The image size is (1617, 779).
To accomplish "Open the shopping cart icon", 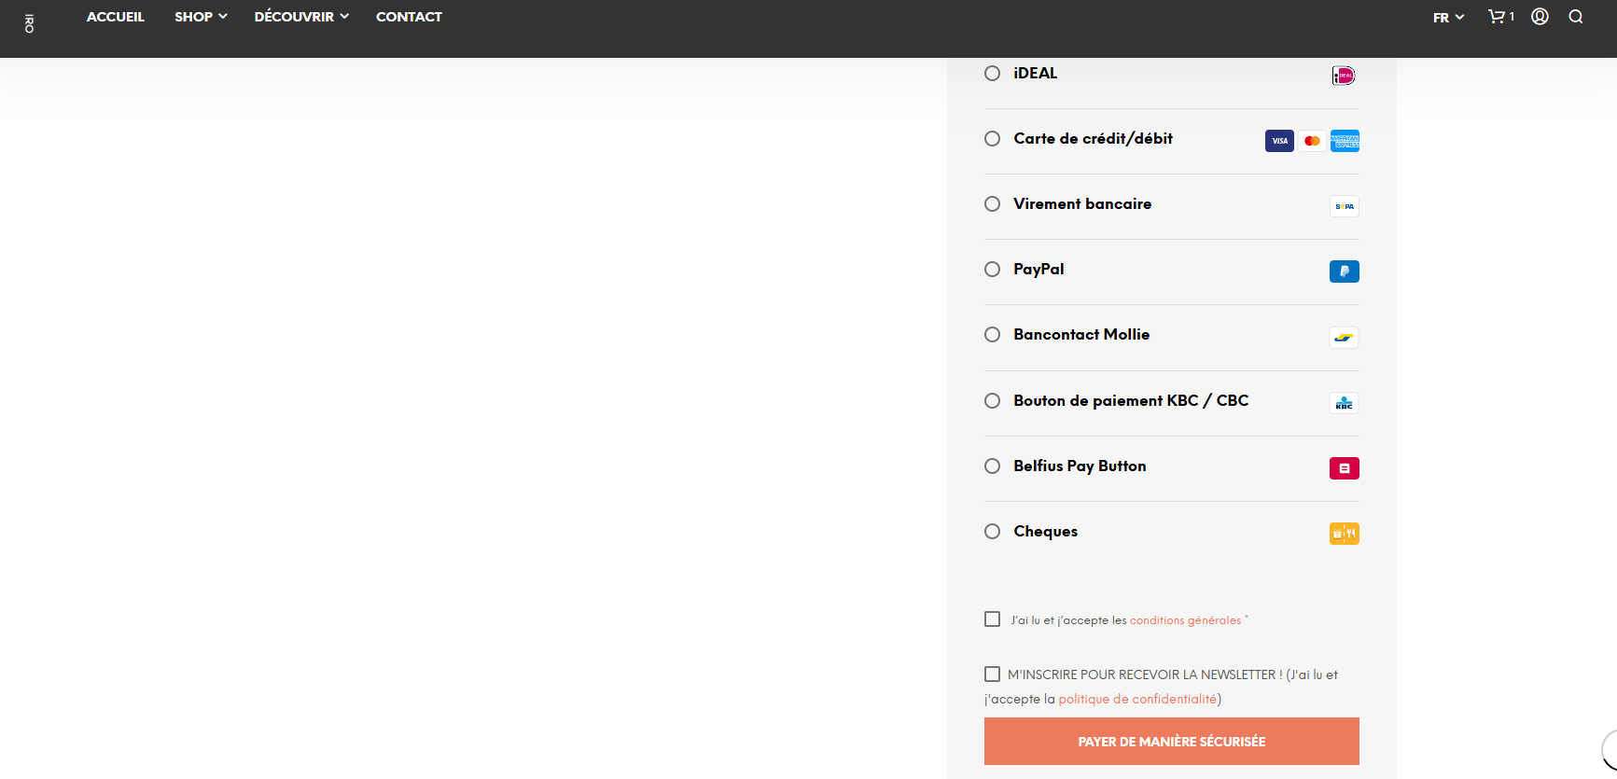I will pos(1499,17).
